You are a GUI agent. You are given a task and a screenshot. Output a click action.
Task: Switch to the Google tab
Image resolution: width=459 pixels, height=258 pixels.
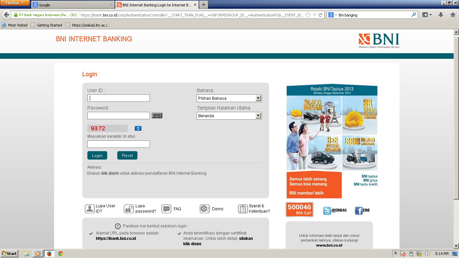[x=72, y=5]
